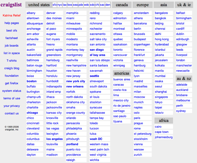Image resolution: width=197 pixels, height=163 pixels.
Task: View craig's blog from sidebar
Action: pyautogui.click(x=12, y=68)
